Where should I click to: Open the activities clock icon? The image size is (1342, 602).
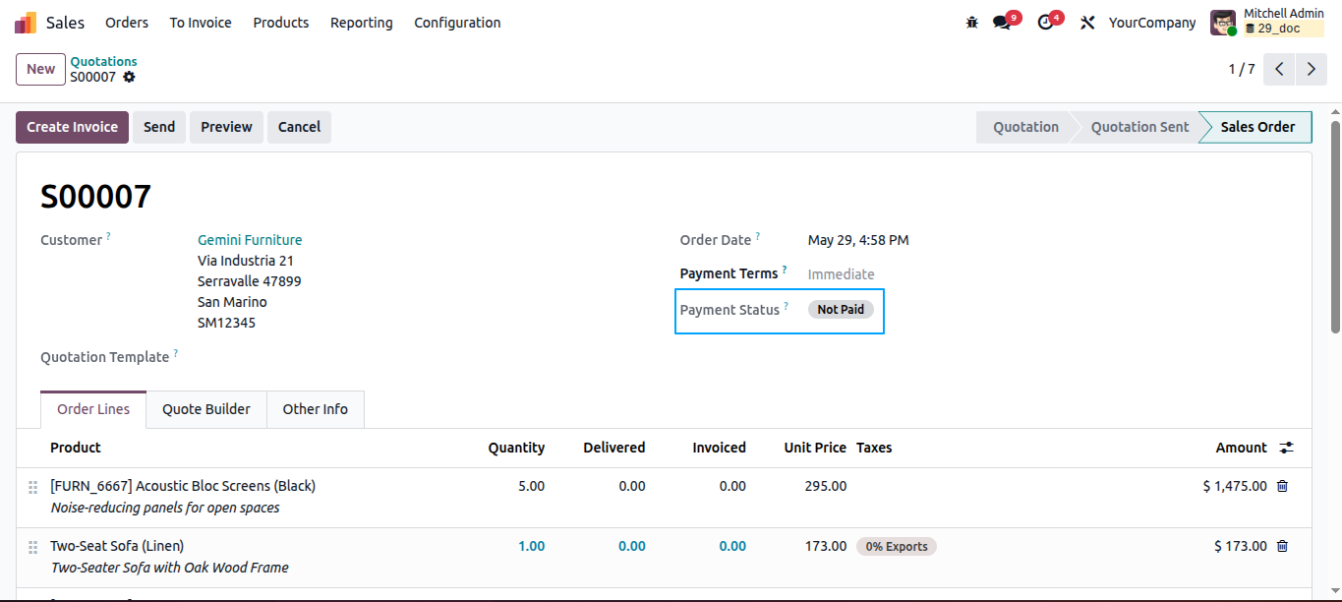pos(1045,23)
